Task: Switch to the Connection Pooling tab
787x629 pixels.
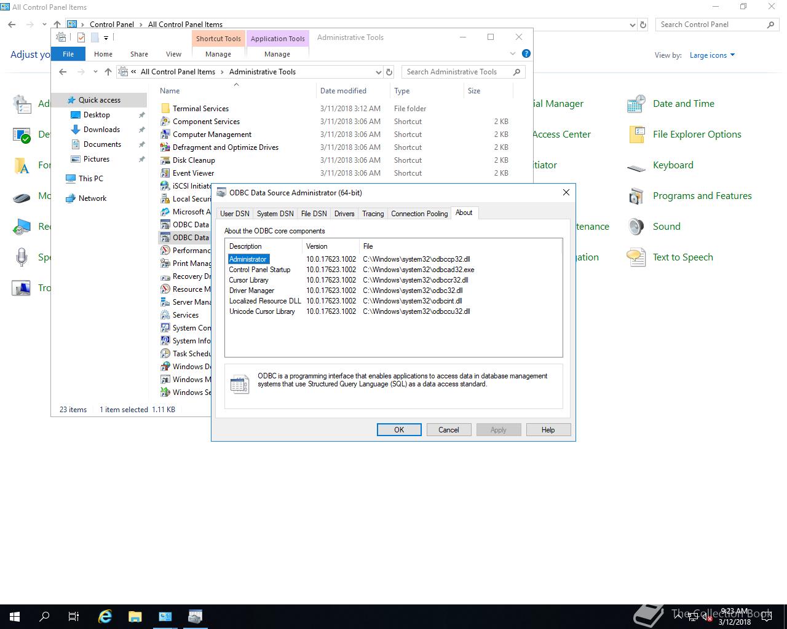Action: click(x=419, y=214)
